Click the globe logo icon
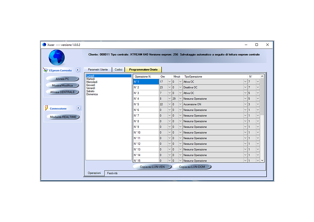The height and width of the screenshot is (222, 314). (56, 57)
